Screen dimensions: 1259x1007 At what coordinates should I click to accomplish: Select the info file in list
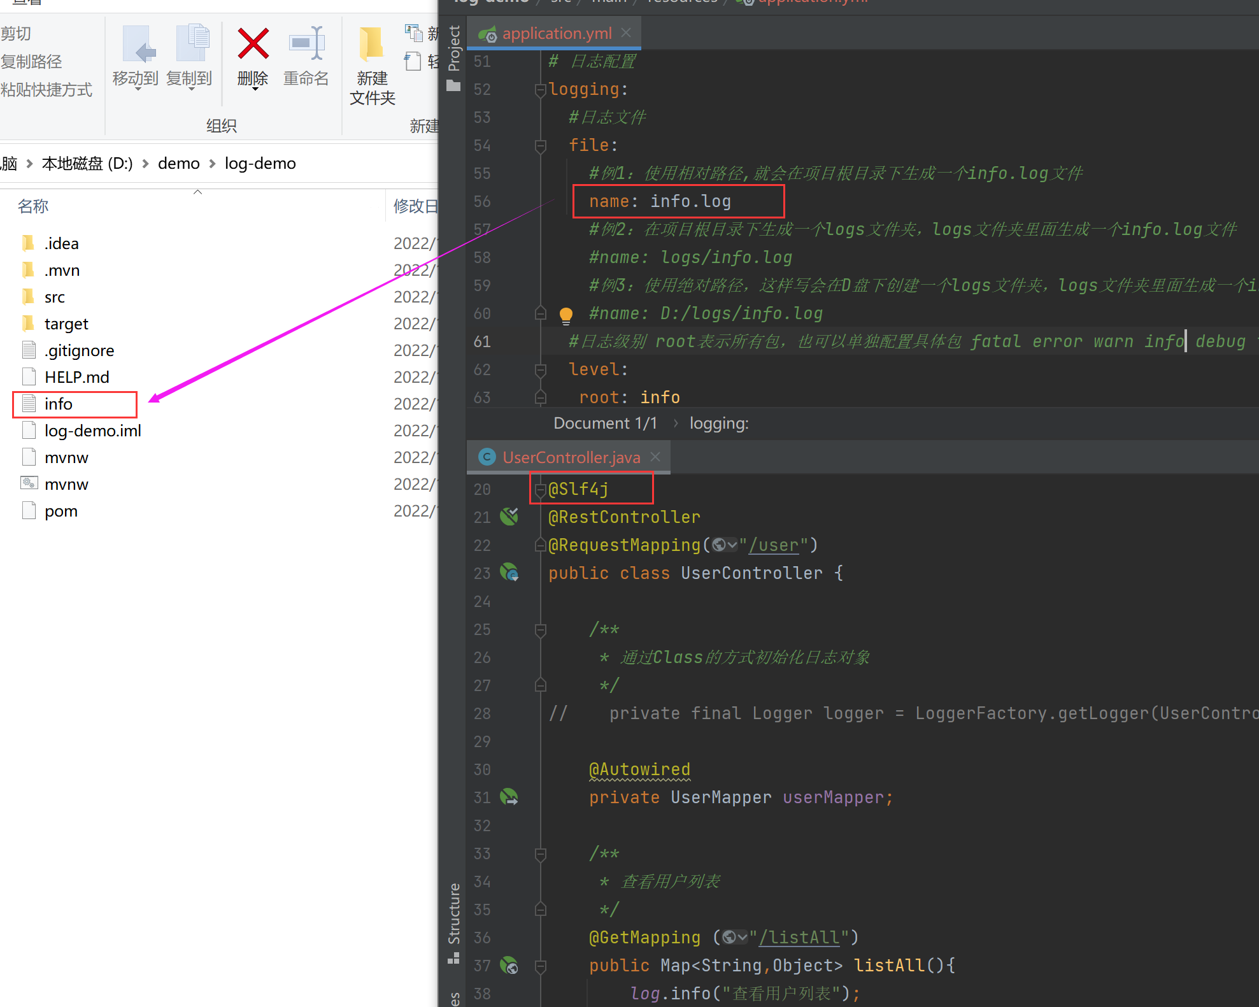(59, 404)
